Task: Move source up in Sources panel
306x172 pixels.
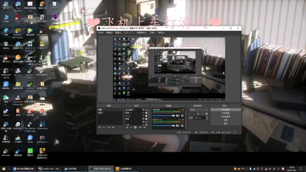Action: 140,127
